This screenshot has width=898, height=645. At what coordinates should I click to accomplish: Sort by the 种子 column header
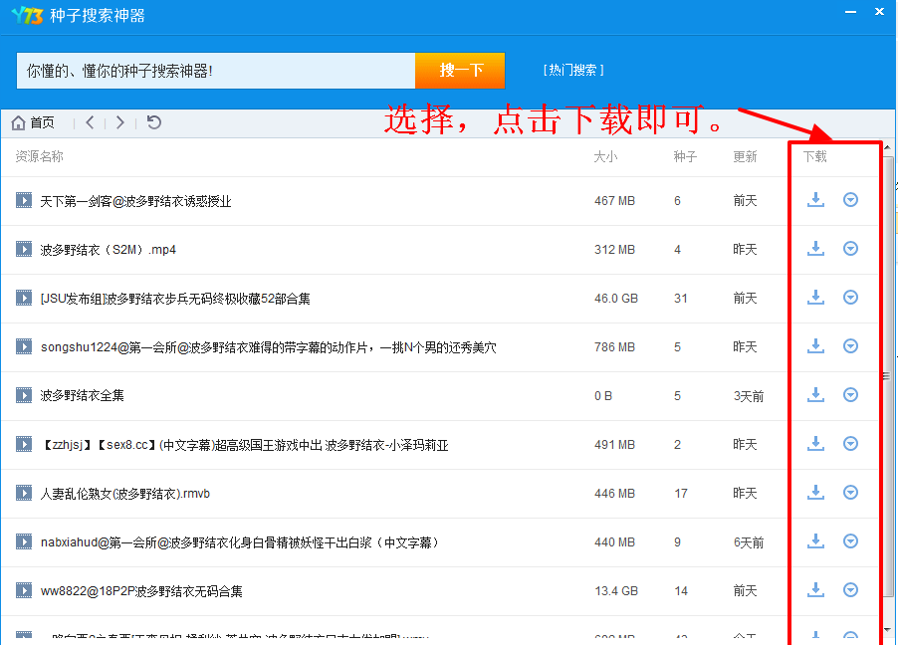pyautogui.click(x=685, y=156)
